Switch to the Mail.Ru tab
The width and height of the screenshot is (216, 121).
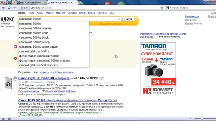pos(31,3)
